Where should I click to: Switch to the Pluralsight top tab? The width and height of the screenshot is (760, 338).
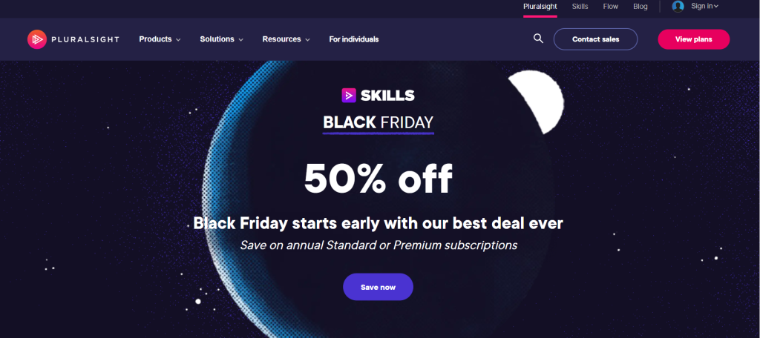tap(540, 7)
